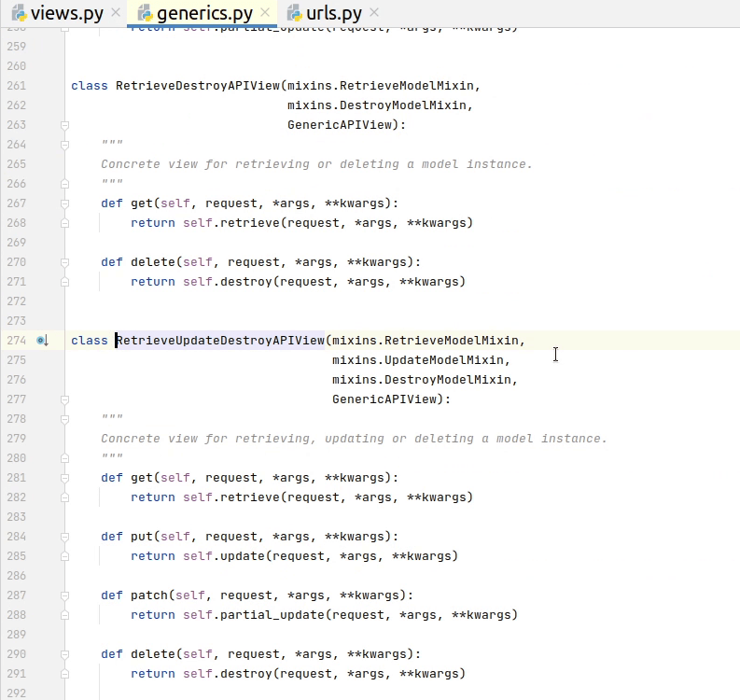Viewport: 740px width, 700px height.
Task: Fold the delete method at line 270
Action: point(65,262)
